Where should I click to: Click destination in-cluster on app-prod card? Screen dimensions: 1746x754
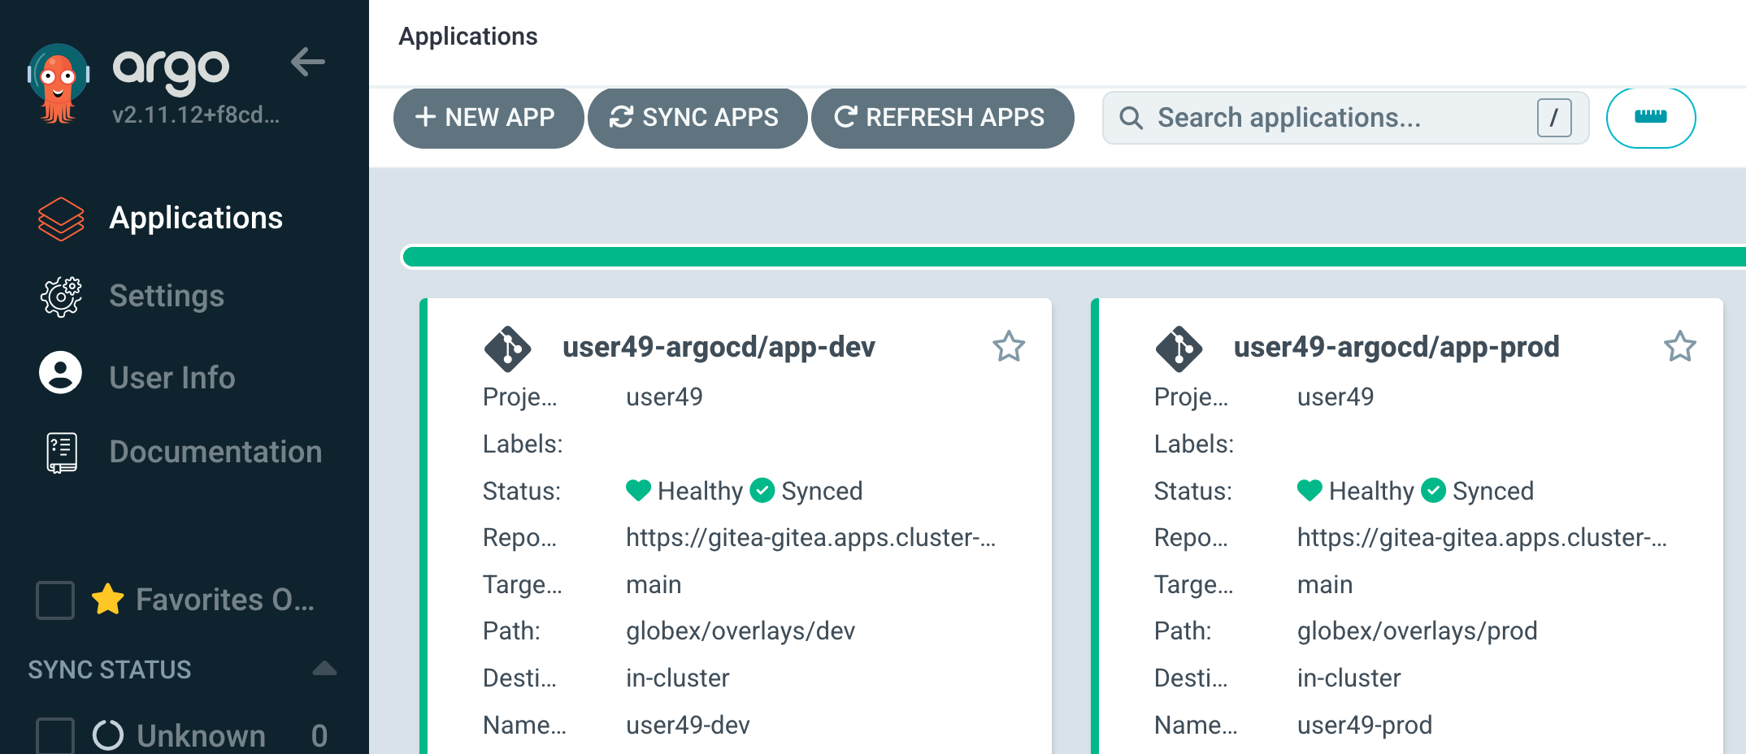coord(1349,678)
